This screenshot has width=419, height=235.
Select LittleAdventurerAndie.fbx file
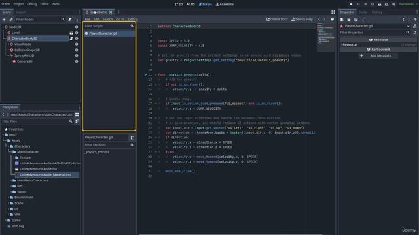38,169
